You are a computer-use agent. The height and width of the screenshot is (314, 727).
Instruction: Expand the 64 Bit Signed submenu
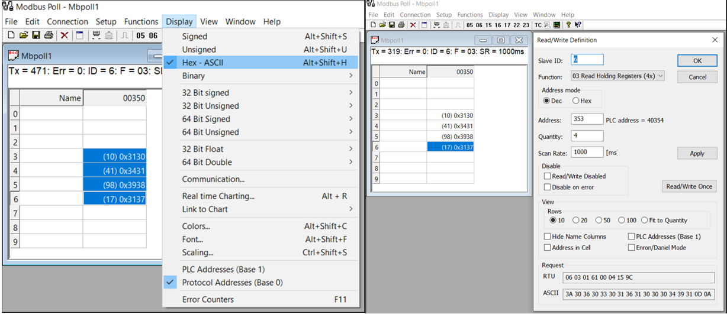click(x=260, y=119)
